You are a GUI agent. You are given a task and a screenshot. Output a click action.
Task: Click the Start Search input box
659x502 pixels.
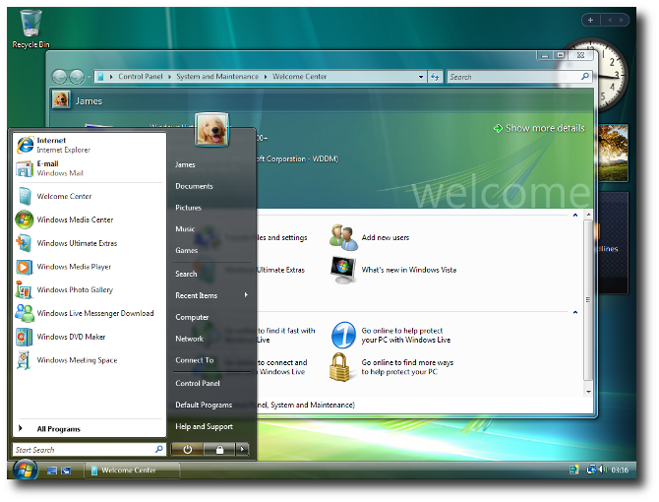83,450
